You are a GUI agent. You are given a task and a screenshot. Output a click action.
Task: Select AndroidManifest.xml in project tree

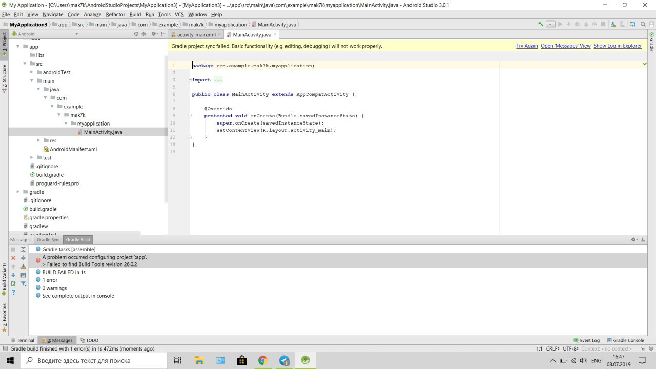[73, 149]
